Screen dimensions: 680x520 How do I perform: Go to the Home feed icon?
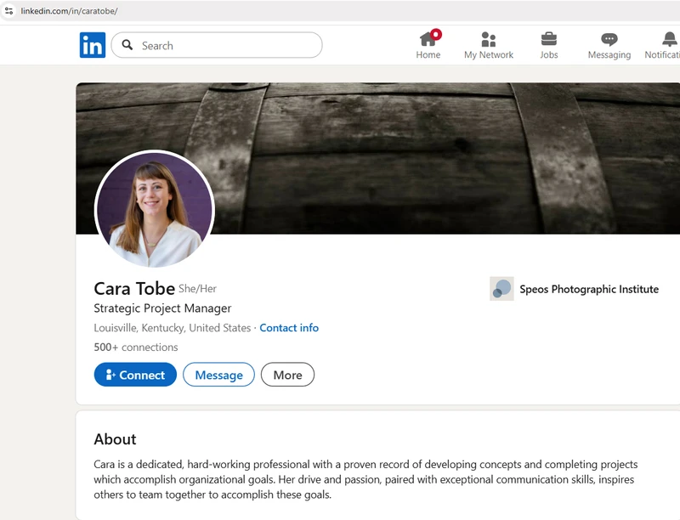(428, 39)
